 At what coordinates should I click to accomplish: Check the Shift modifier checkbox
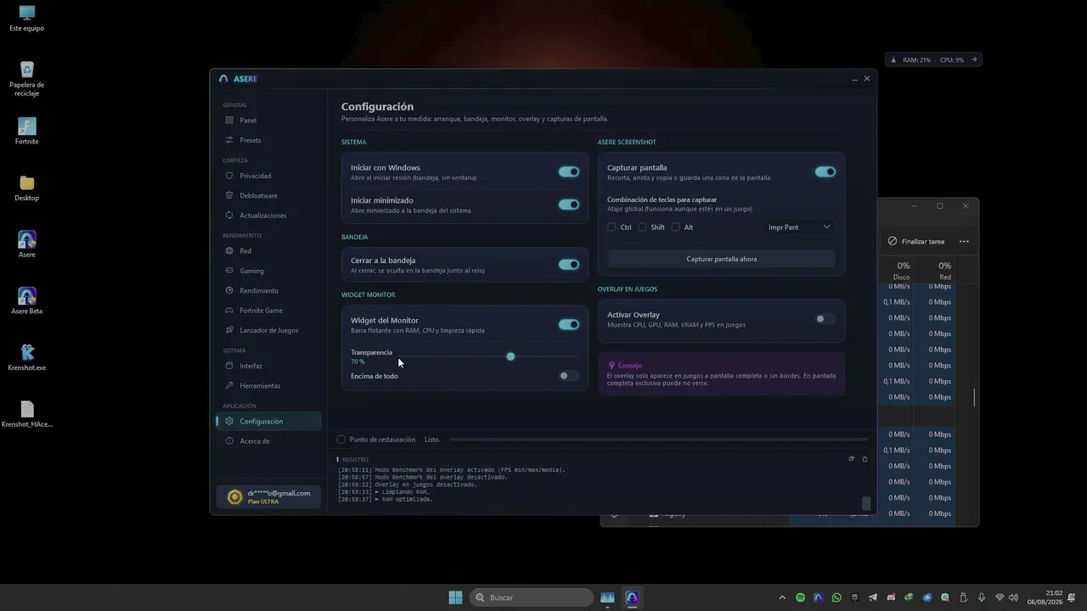(642, 227)
